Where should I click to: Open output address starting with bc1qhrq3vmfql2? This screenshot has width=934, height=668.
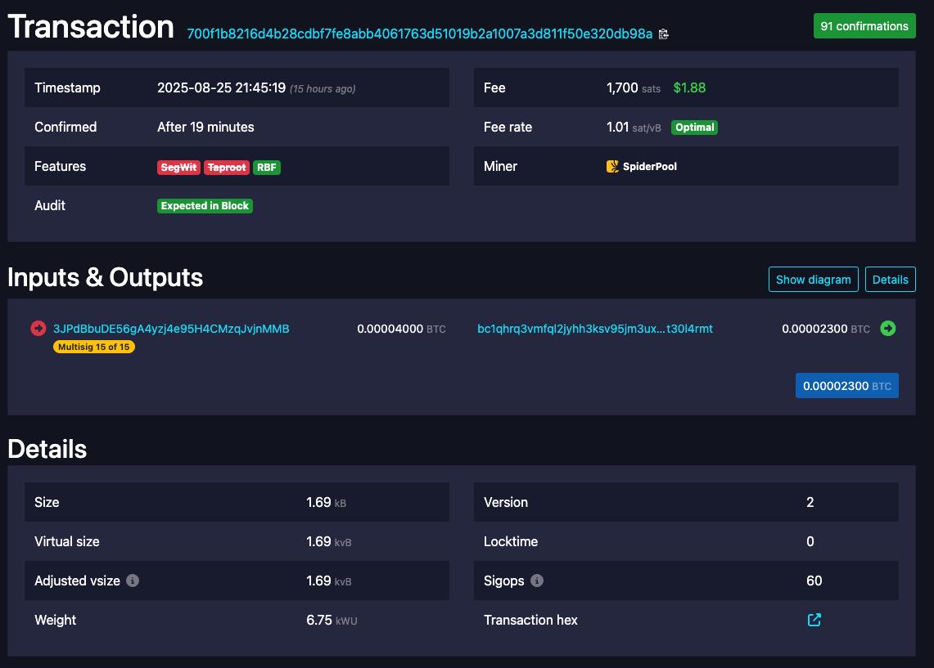pos(594,329)
